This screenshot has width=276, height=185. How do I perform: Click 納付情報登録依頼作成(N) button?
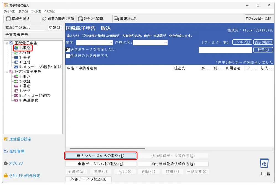click(x=173, y=164)
